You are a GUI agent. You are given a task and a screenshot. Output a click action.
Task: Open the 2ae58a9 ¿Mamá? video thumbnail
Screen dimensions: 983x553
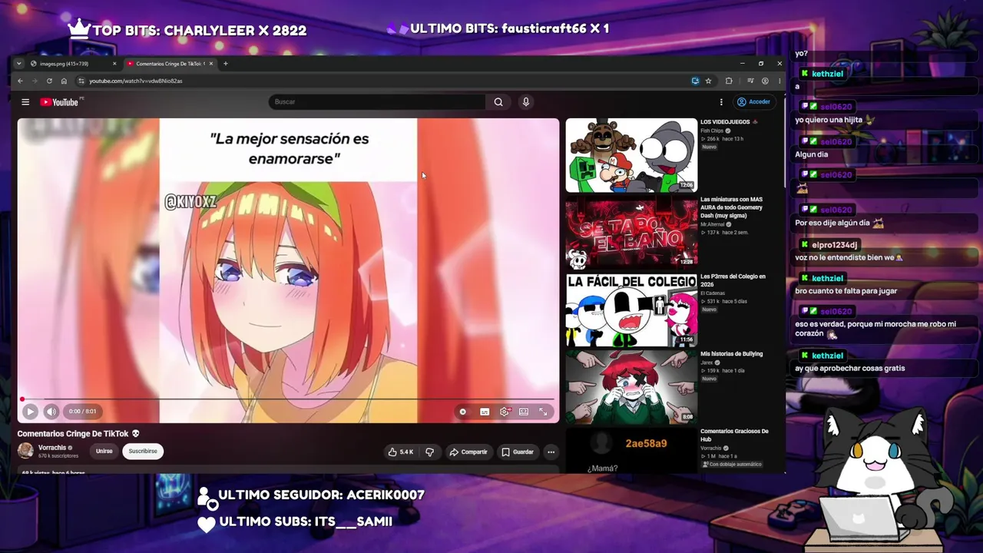click(x=631, y=451)
